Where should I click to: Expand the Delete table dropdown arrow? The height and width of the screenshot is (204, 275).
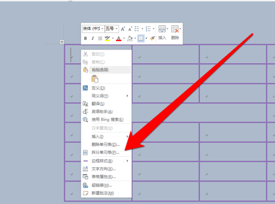click(180, 29)
